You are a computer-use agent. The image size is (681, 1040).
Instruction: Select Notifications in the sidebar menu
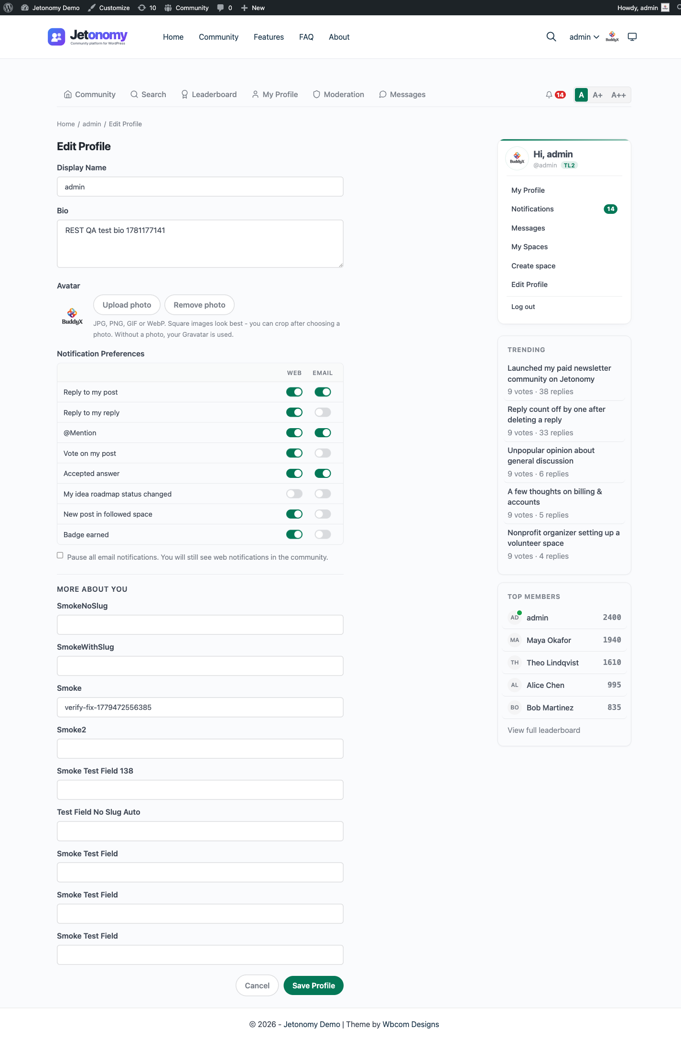pos(564,209)
